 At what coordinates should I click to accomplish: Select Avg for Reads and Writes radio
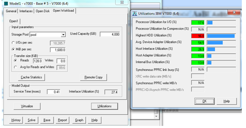(x=15, y=67)
